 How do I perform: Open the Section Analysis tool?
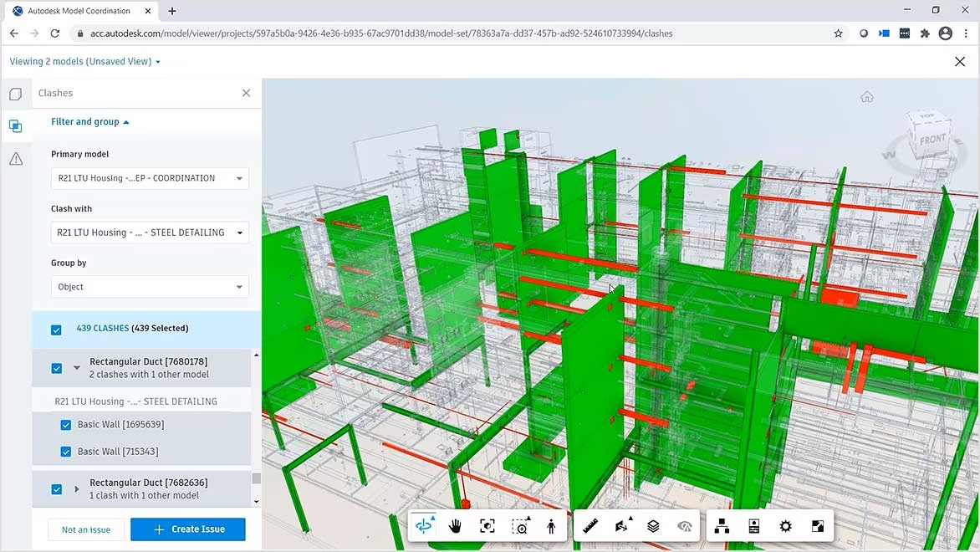point(622,525)
